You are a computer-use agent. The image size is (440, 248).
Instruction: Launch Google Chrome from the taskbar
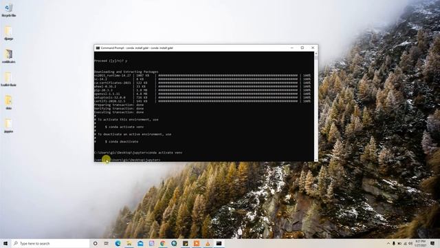[163, 243]
